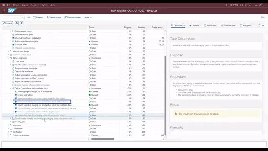
Task: Click the table's horizontal scrollbar thumb
Action: 103,139
